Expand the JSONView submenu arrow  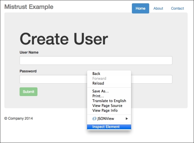(127, 119)
